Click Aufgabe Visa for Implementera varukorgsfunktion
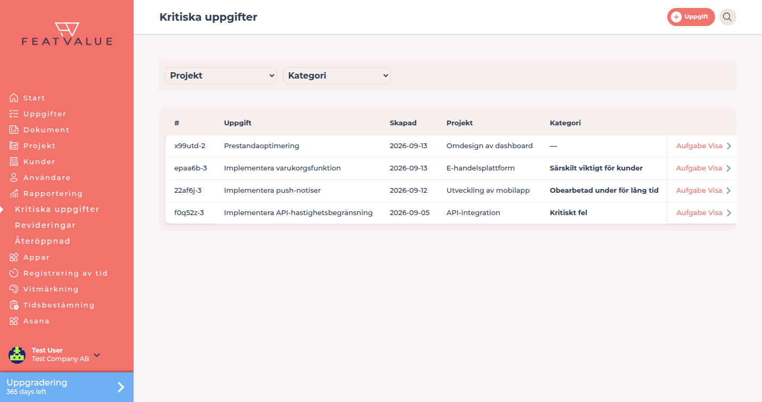762x402 pixels. click(699, 168)
